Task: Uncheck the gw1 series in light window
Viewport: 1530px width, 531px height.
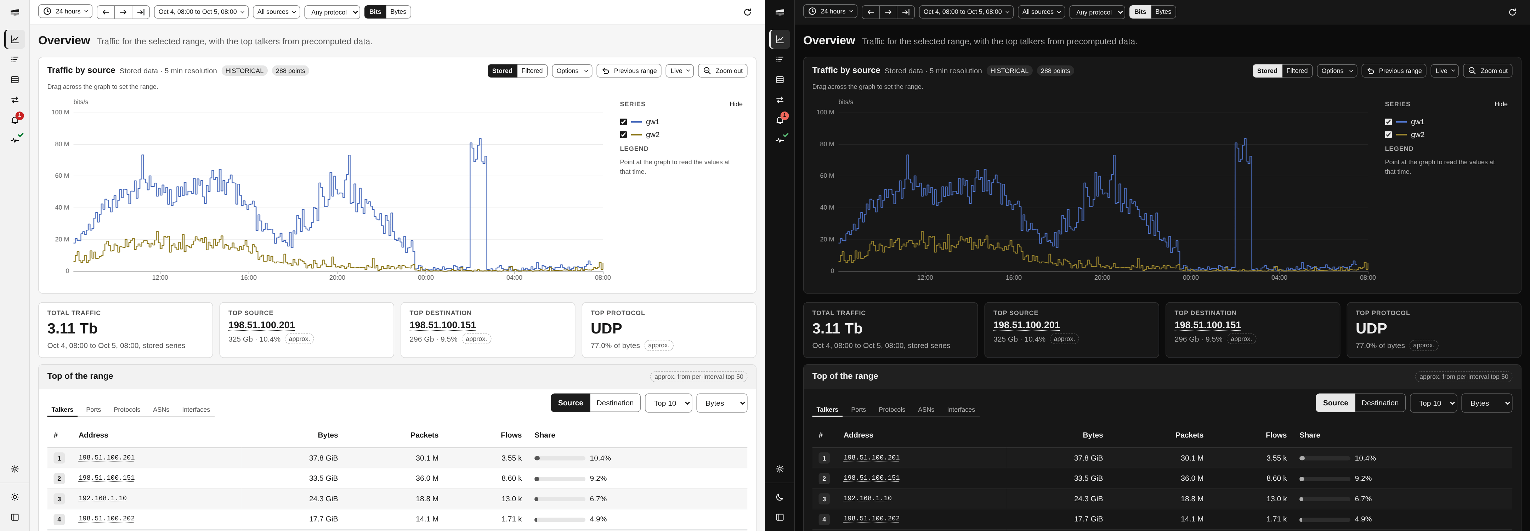Action: pyautogui.click(x=623, y=122)
